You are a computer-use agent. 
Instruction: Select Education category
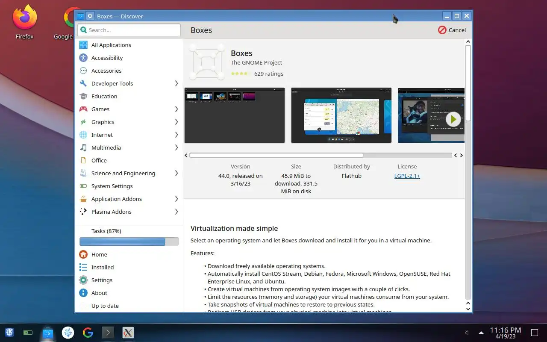click(129, 96)
